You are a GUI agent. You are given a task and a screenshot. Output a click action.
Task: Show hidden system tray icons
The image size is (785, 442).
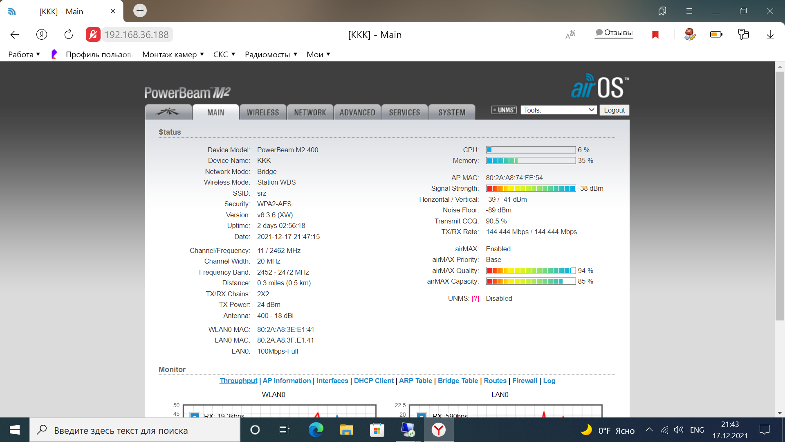(649, 430)
